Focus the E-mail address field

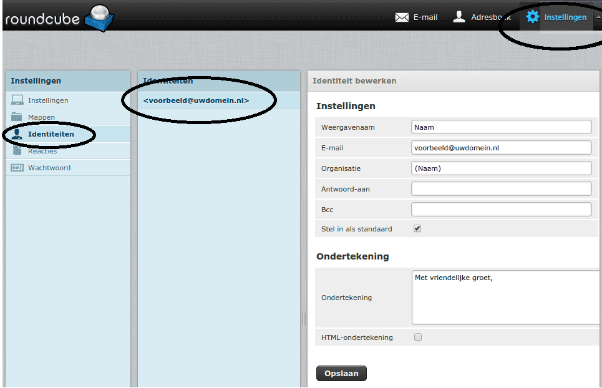[501, 148]
